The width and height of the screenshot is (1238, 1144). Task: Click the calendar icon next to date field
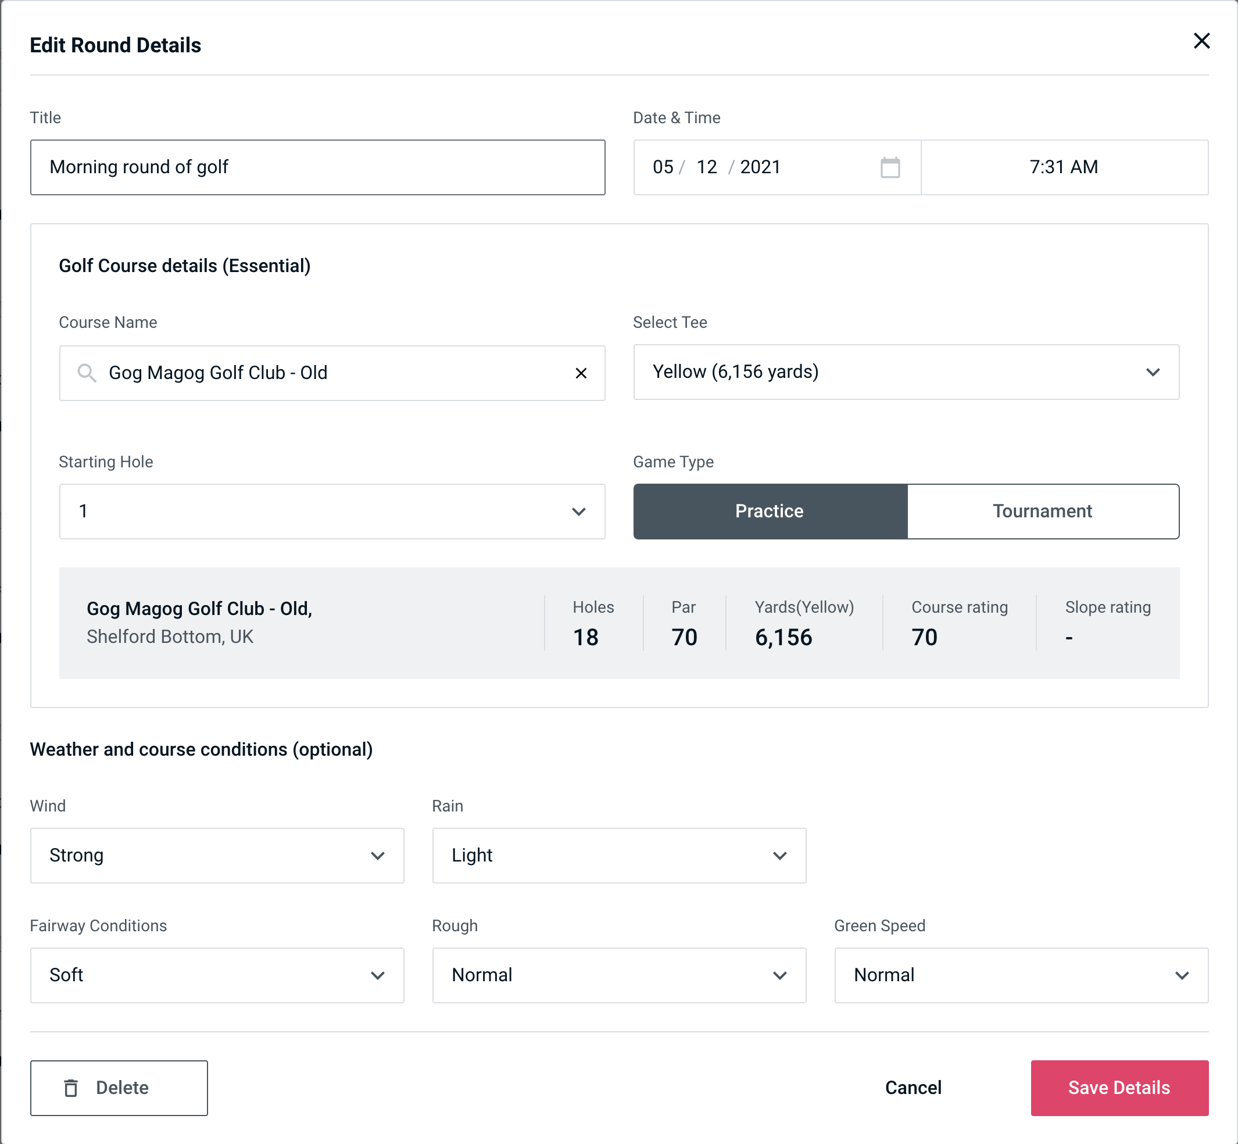tap(890, 167)
